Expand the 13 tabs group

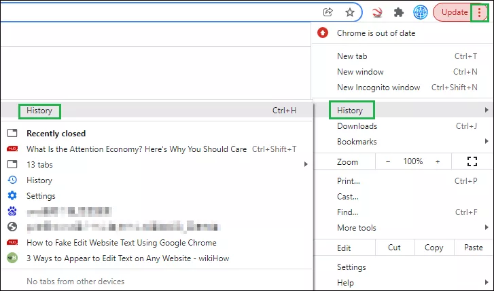[x=157, y=165]
